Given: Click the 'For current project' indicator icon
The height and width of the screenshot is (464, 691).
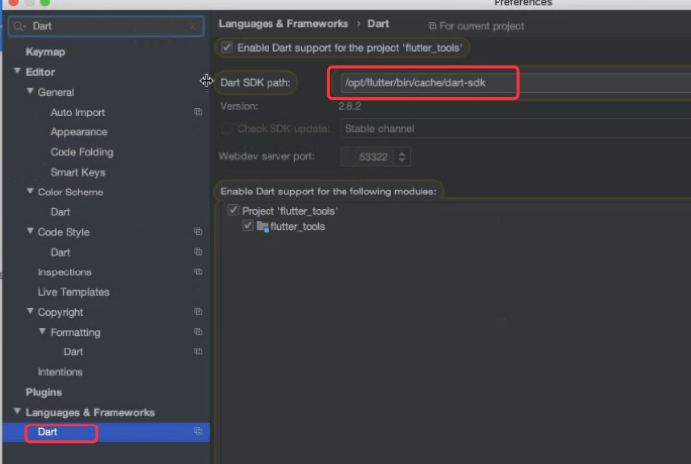Looking at the screenshot, I should coord(432,26).
